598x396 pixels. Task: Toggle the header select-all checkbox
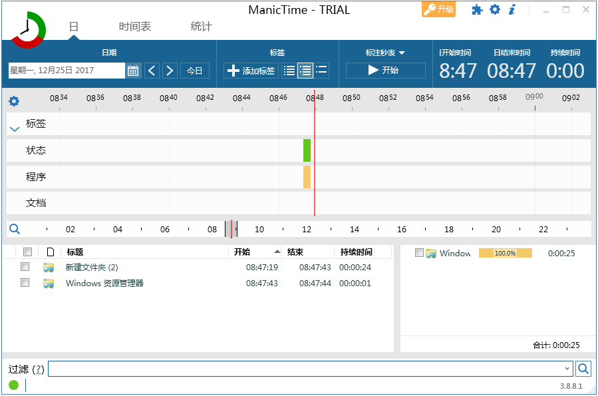(27, 252)
